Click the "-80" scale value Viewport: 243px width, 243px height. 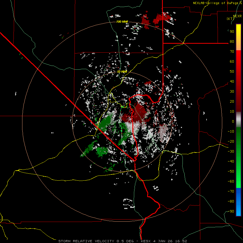(231, 201)
